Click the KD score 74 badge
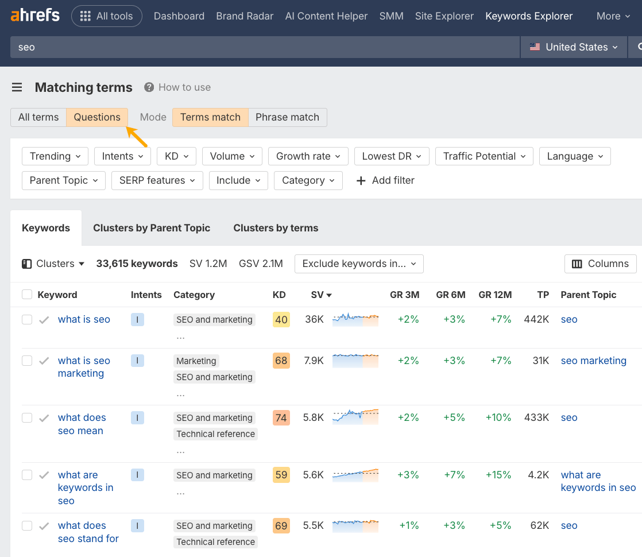 point(281,418)
